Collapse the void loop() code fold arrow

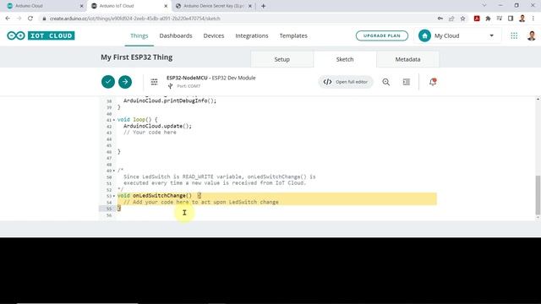tap(114, 120)
